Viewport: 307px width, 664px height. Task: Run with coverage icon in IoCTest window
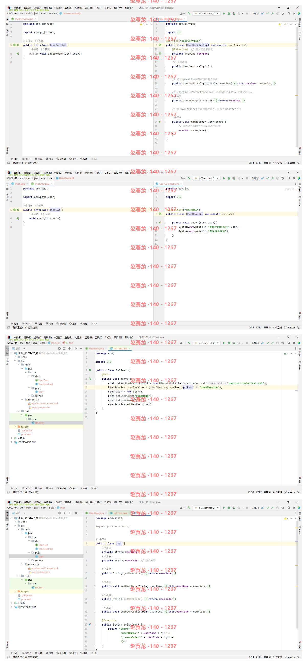[234, 343]
